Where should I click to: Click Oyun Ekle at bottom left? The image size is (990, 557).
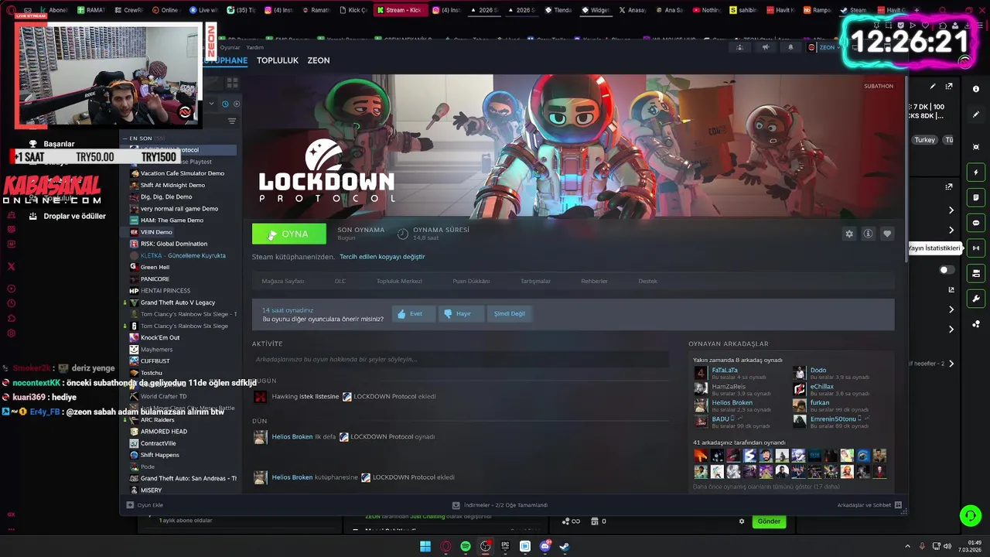pyautogui.click(x=145, y=505)
